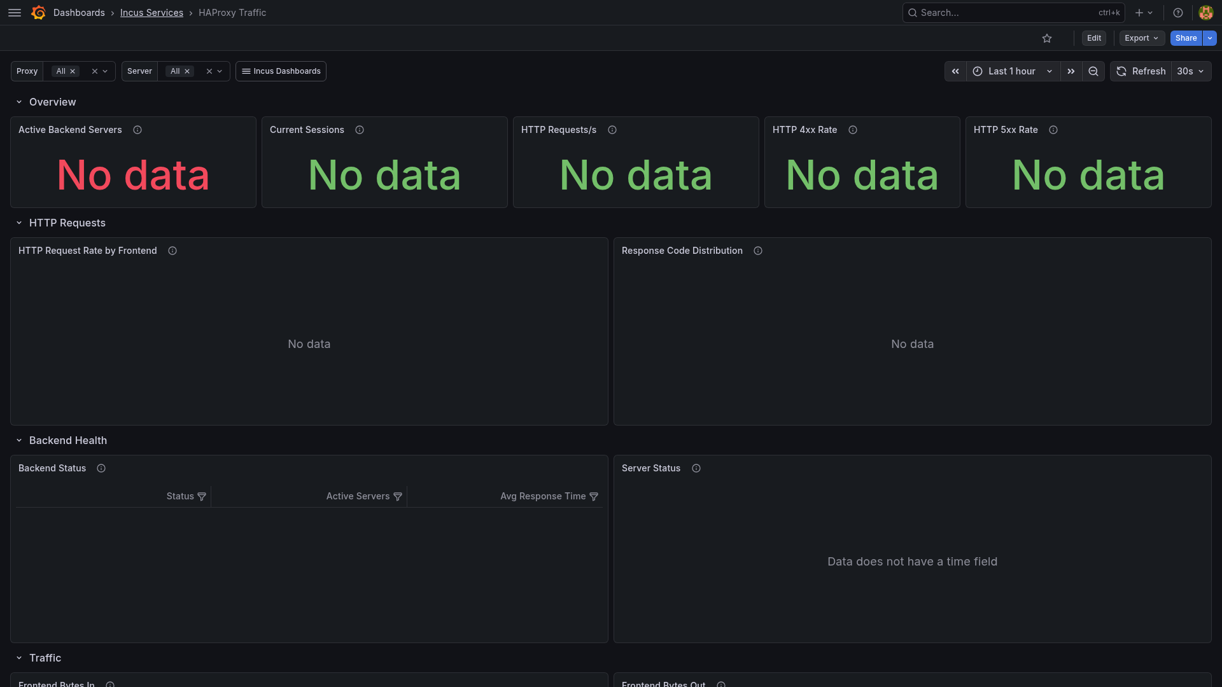Screen dimensions: 1222x687
Task: Collapse the Traffic row
Action: click(x=19, y=658)
